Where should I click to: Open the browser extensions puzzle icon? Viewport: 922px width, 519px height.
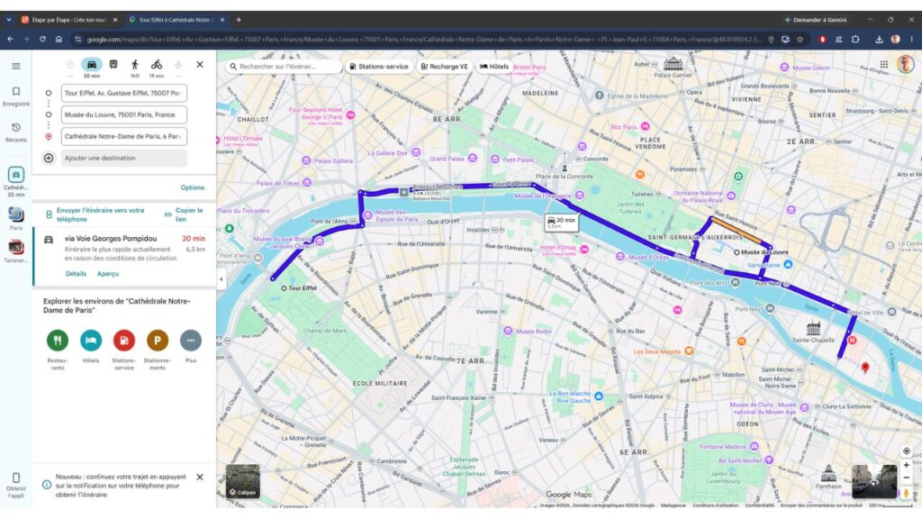(x=855, y=40)
